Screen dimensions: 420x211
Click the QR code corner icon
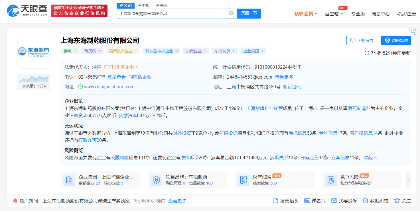[x=412, y=32]
